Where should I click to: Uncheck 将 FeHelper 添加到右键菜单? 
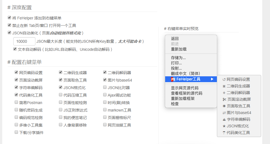click(x=9, y=17)
